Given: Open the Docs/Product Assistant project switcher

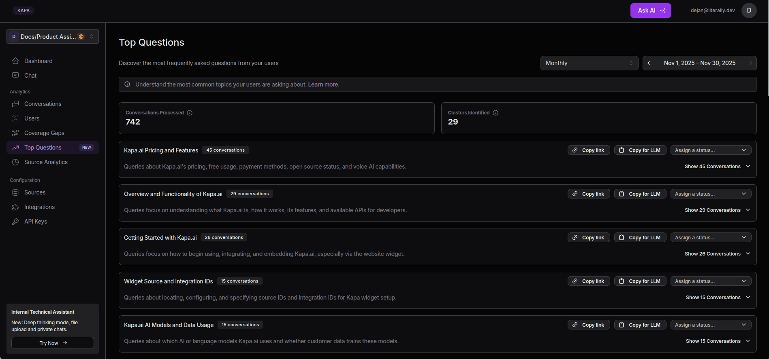Looking at the screenshot, I should [x=53, y=37].
